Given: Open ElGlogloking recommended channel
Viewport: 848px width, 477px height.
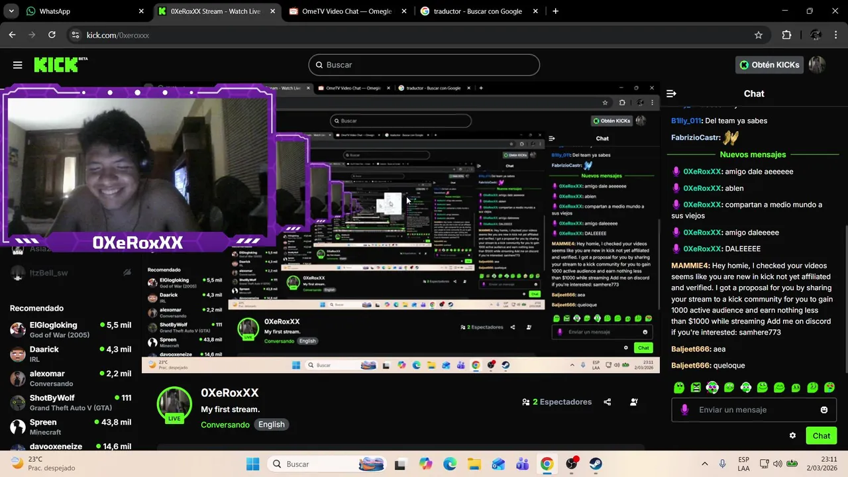Looking at the screenshot, I should pos(70,329).
